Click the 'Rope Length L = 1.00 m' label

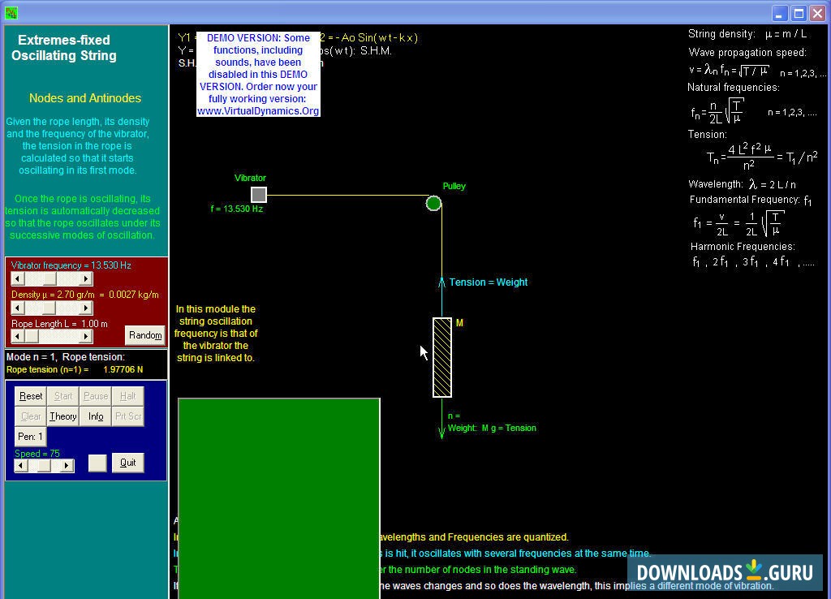(59, 324)
